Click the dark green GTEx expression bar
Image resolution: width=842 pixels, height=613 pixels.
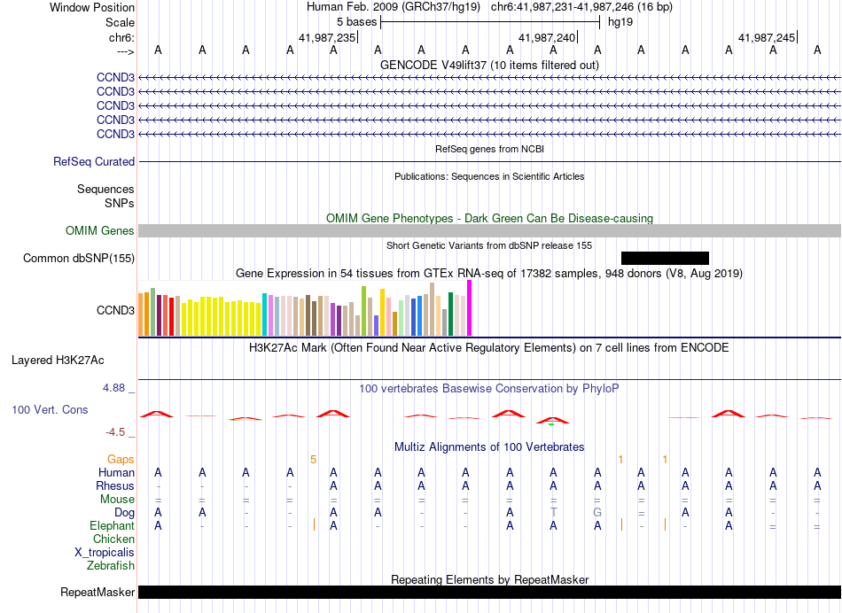[x=450, y=314]
